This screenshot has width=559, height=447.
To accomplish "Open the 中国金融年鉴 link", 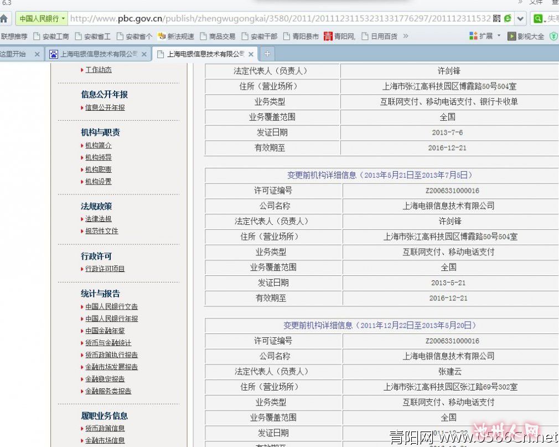I will pyautogui.click(x=105, y=331).
